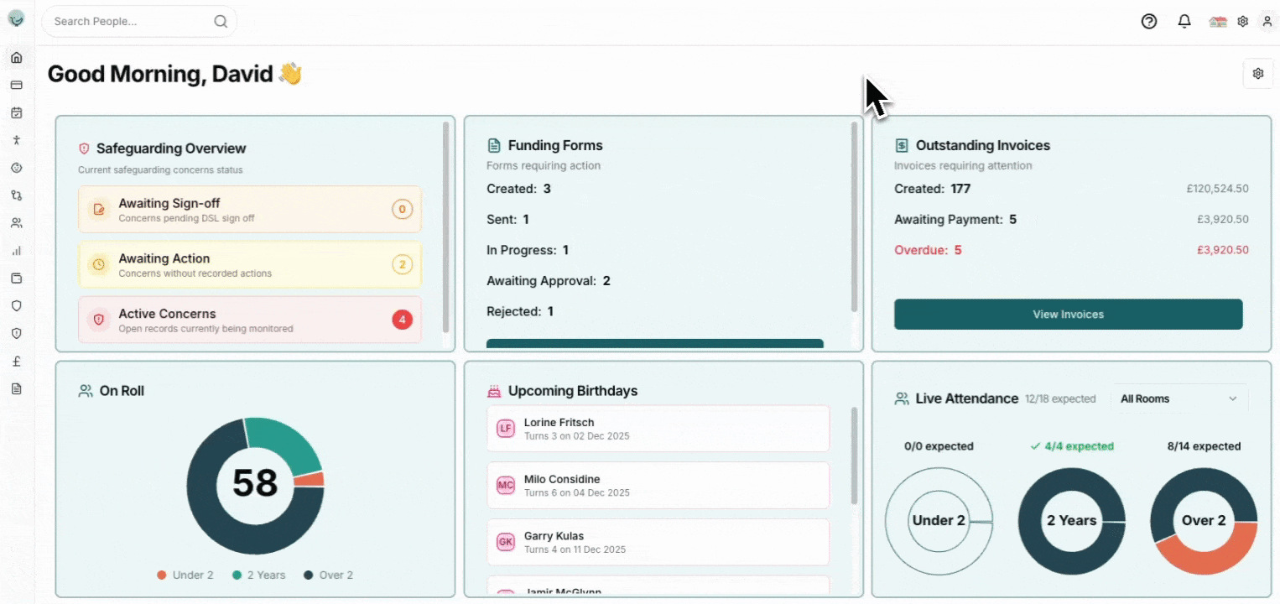Click the View Invoices button
This screenshot has width=1280, height=604.
coord(1069,315)
